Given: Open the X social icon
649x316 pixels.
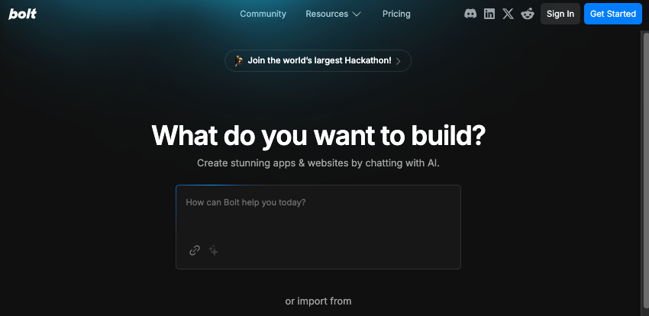Looking at the screenshot, I should (509, 14).
